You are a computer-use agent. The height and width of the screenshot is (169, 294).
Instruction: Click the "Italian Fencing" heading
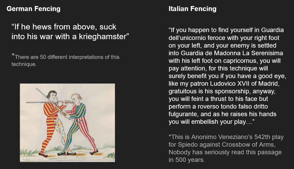(x=192, y=9)
